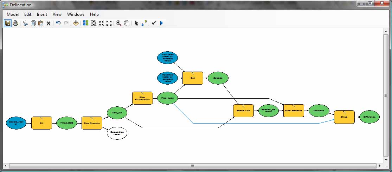Image resolution: width=392 pixels, height=172 pixels.
Task: Activate the Connect tool
Action: 144,23
